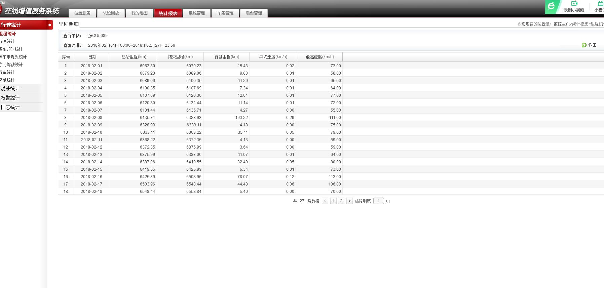Click the green 返回 return icon
604x288 pixels.
(x=584, y=45)
